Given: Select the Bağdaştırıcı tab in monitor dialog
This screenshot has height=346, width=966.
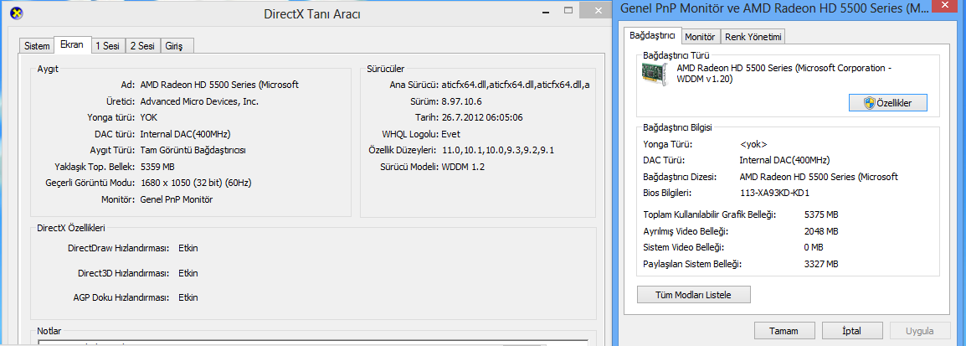Looking at the screenshot, I should click(652, 35).
